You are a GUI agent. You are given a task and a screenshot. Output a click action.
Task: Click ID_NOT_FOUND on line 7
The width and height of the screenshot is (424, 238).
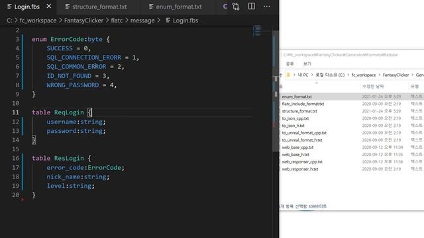[x=69, y=76]
